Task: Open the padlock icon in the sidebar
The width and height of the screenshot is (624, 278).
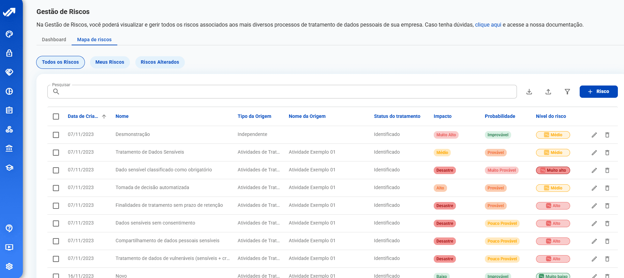Action: 9,53
